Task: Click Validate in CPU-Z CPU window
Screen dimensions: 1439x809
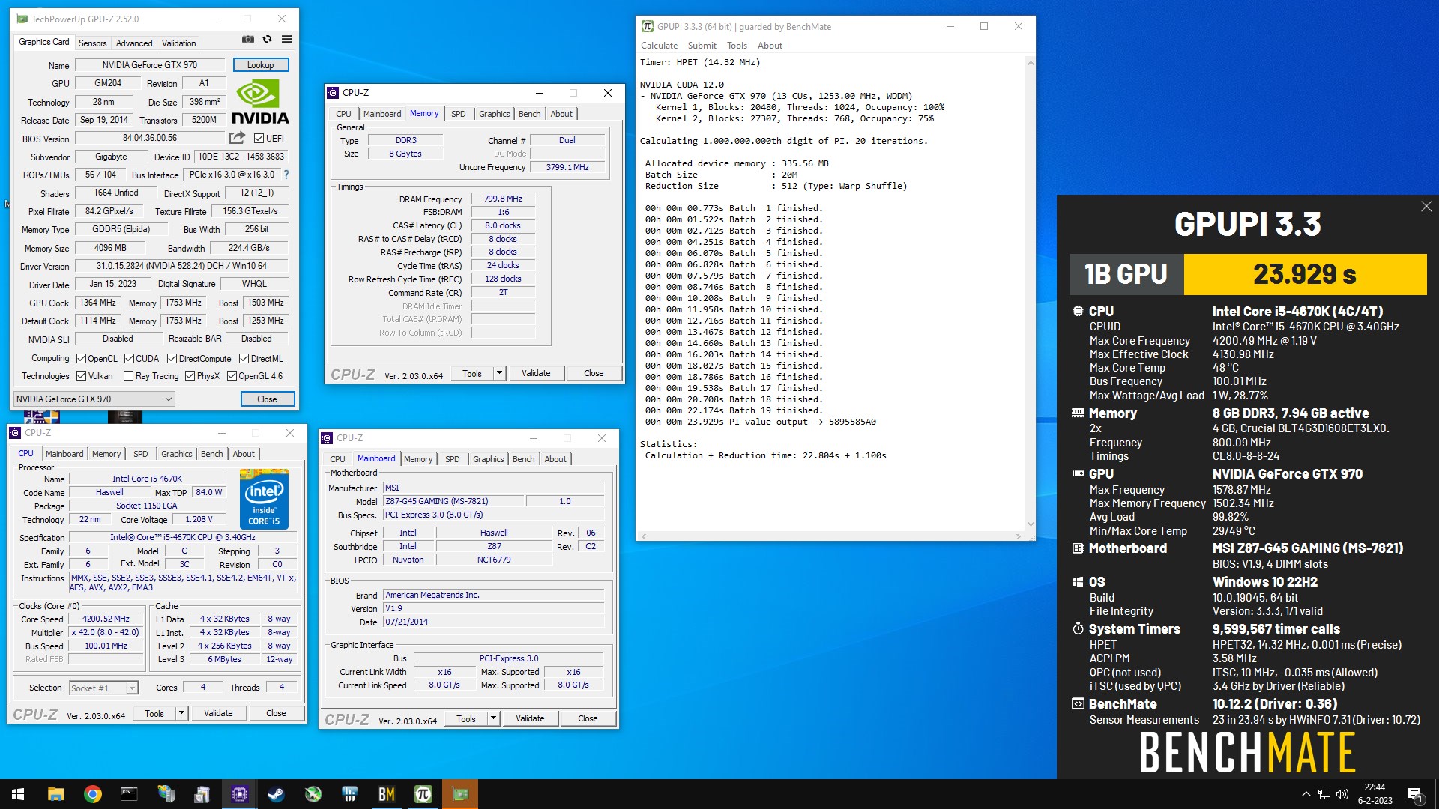Action: [218, 713]
